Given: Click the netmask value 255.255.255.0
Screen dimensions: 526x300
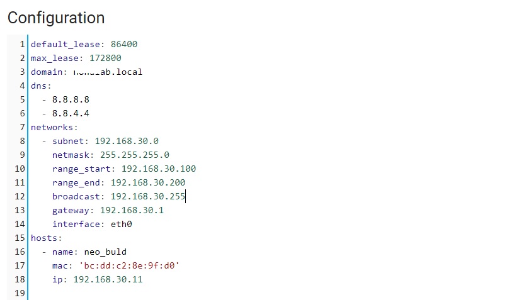Looking at the screenshot, I should click(135, 155).
